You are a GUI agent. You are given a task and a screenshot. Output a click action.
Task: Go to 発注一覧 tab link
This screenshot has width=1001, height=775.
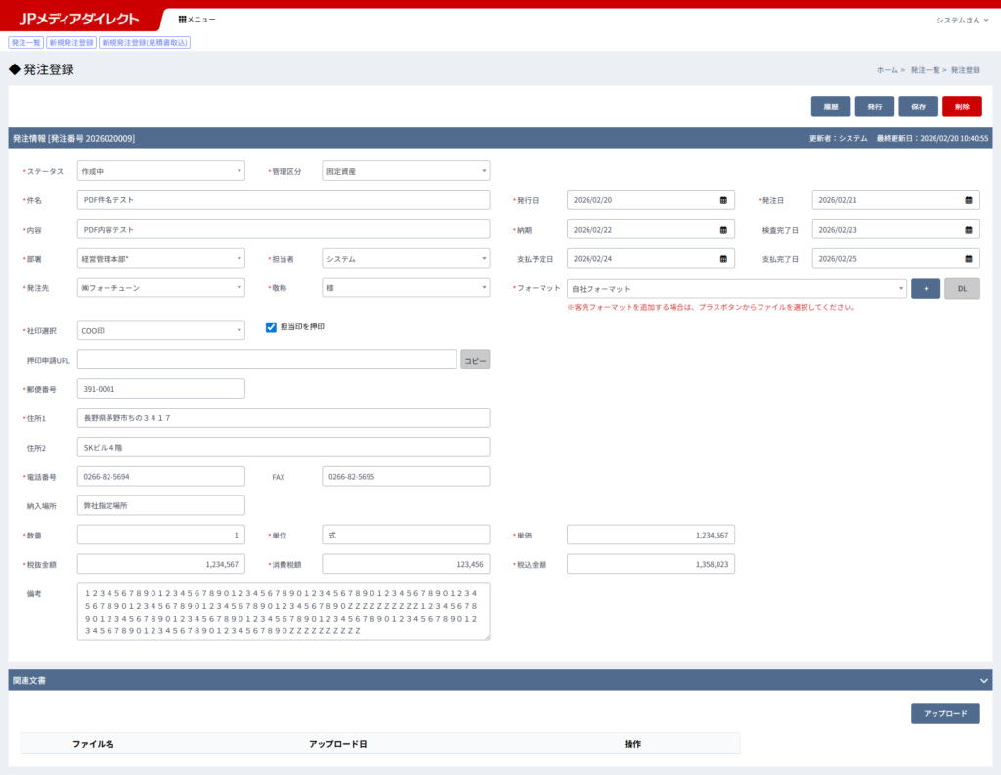(x=25, y=43)
